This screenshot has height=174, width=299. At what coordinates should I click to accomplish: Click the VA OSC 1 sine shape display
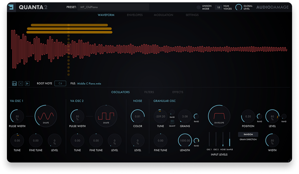(x=46, y=116)
